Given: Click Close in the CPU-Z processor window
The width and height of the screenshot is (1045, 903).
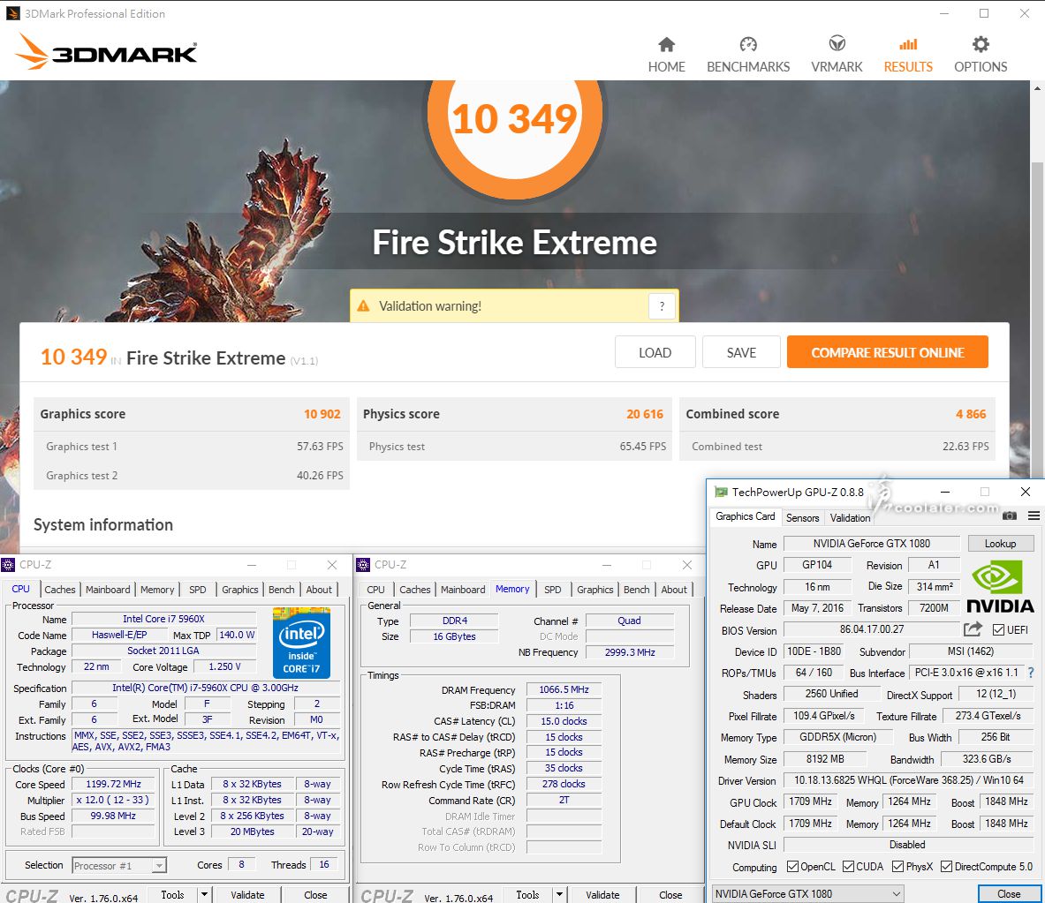Looking at the screenshot, I should pos(315,894).
